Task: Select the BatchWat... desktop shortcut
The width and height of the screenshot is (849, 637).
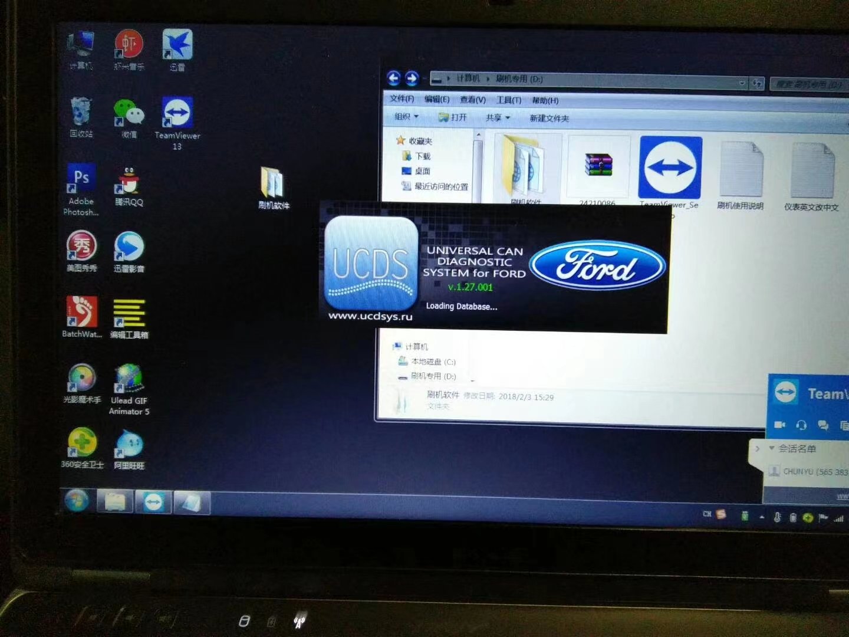Action: click(x=82, y=317)
